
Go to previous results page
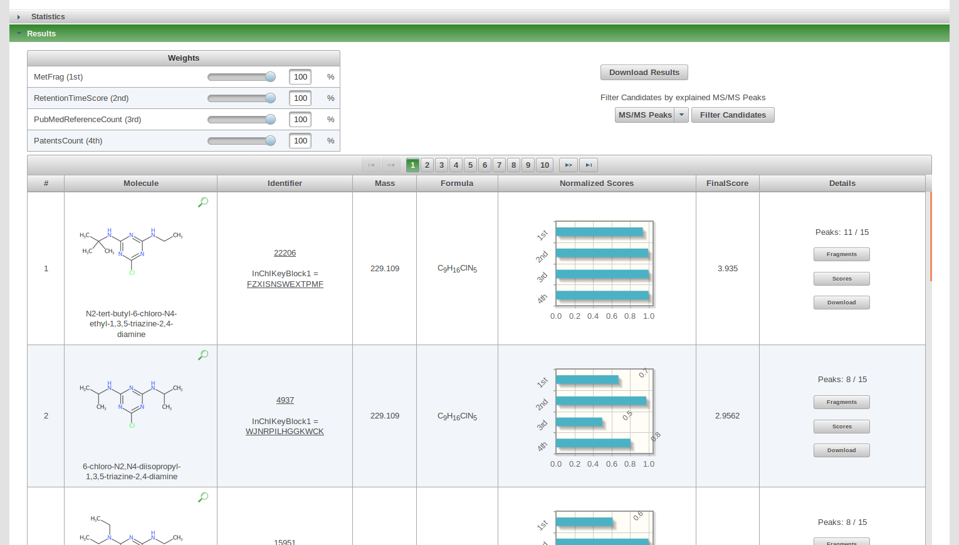click(x=391, y=165)
